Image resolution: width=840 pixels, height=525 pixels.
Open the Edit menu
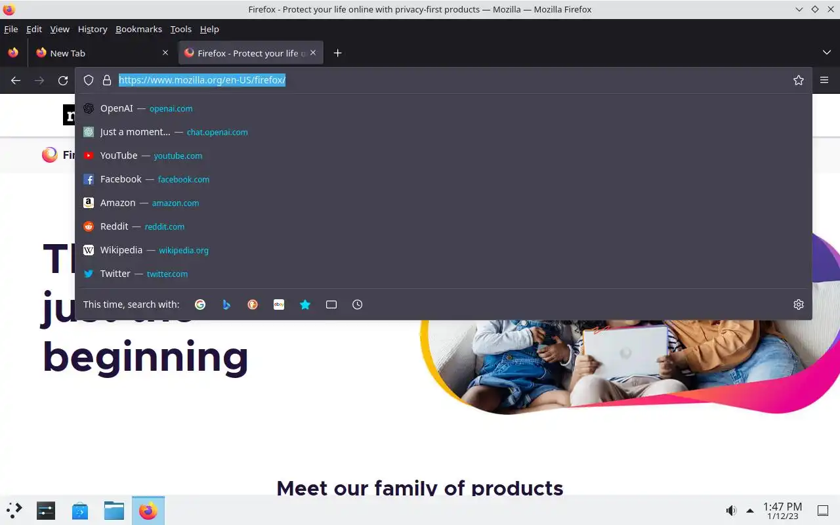[x=34, y=29]
